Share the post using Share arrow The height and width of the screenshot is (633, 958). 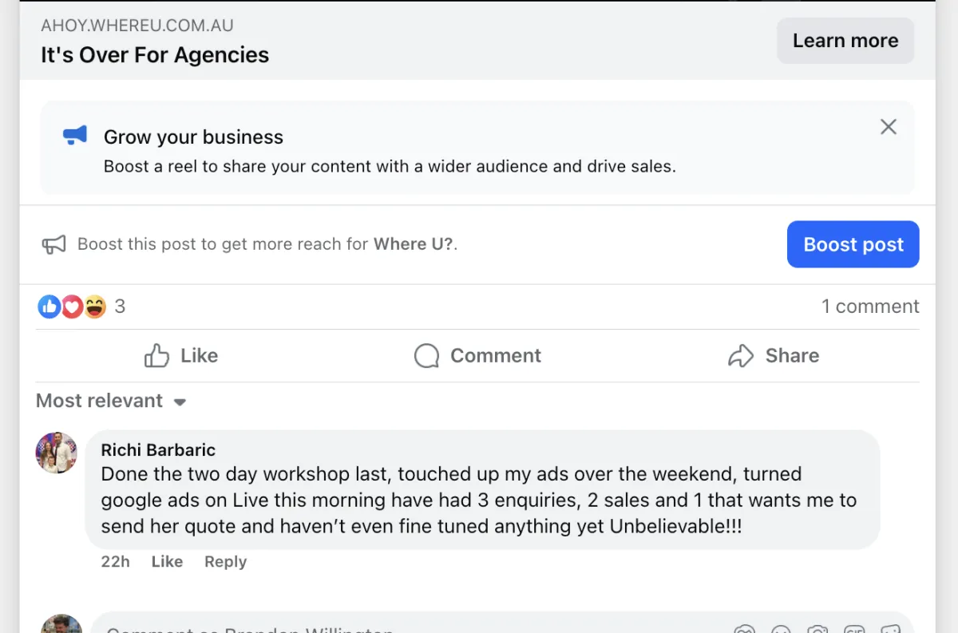[774, 356]
